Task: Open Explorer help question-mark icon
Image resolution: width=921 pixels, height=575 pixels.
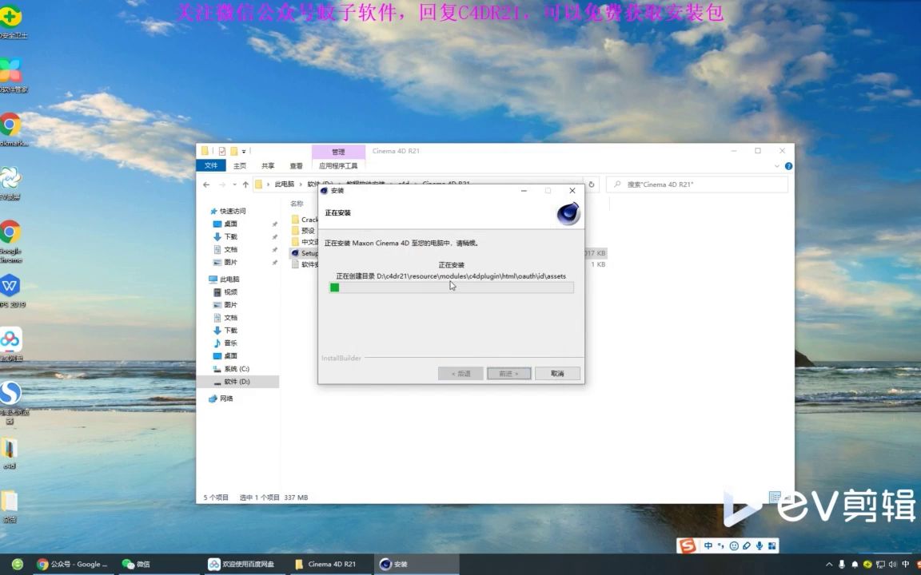Action: 788,166
